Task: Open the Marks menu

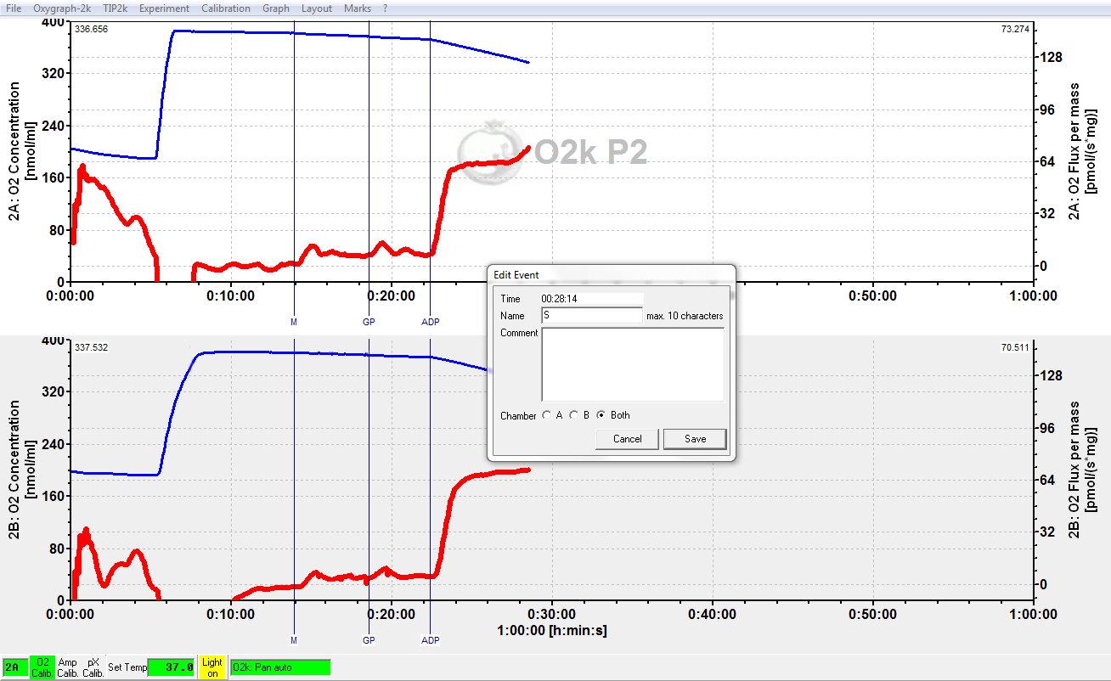Action: (x=358, y=8)
